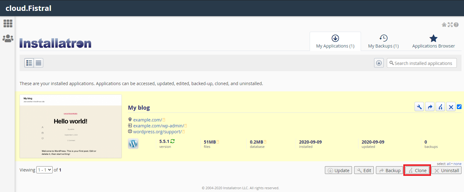The height and width of the screenshot is (192, 464).
Task: Click the help question mark icon
Action: pos(456,25)
